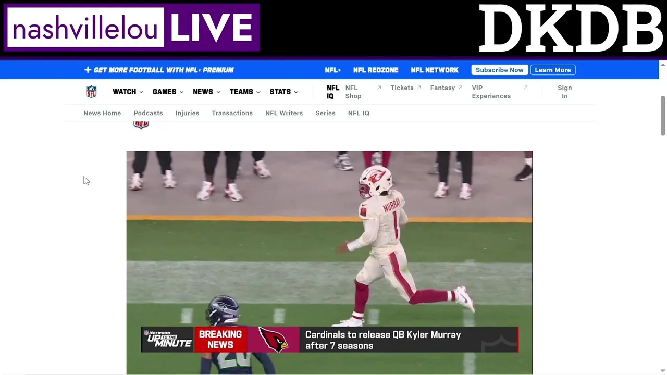Image resolution: width=667 pixels, height=375 pixels.
Task: Click the plus icon beside NFL+ Premium promo
Action: click(88, 70)
